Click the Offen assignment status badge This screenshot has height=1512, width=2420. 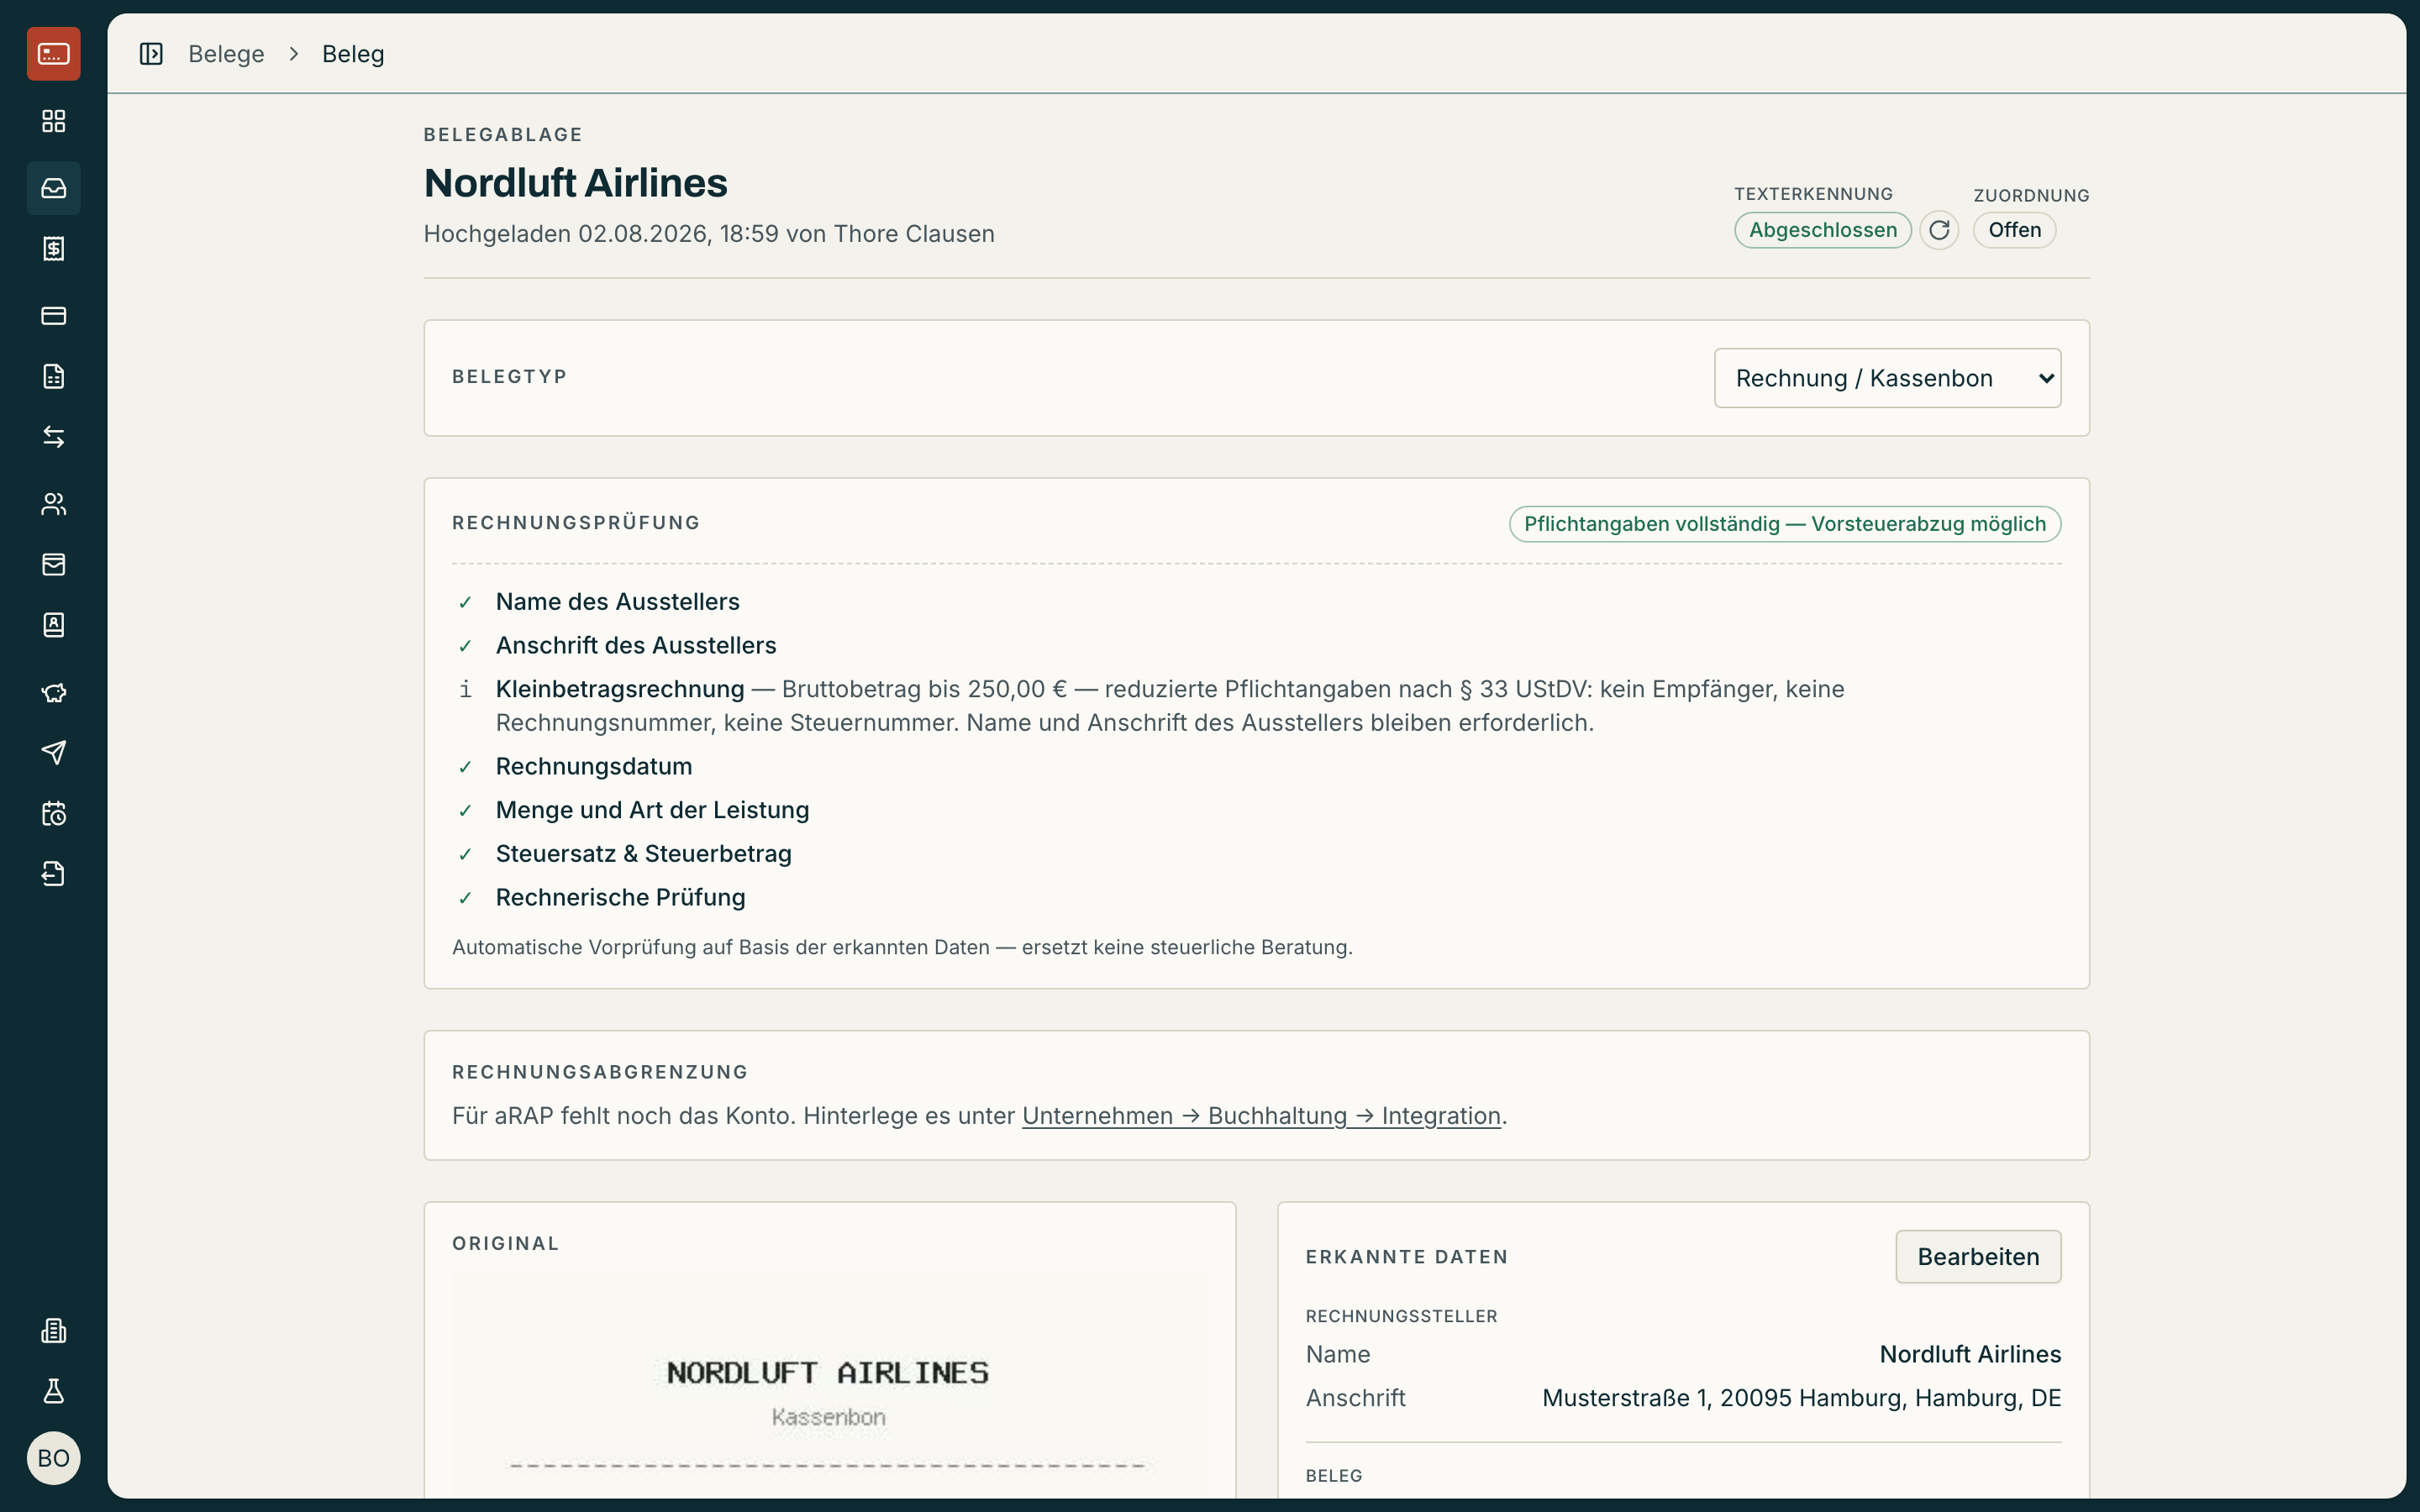click(2014, 230)
